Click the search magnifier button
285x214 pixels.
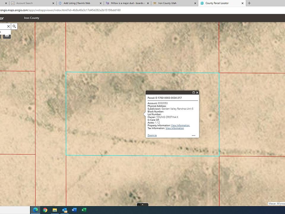[14, 26]
